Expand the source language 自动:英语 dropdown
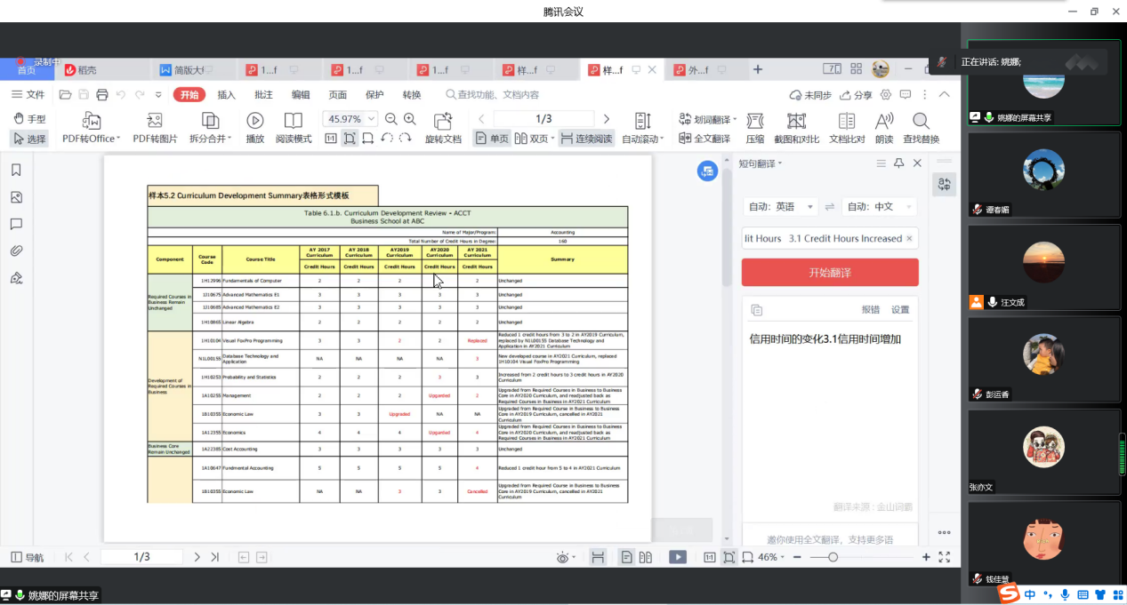The height and width of the screenshot is (605, 1127). [781, 206]
